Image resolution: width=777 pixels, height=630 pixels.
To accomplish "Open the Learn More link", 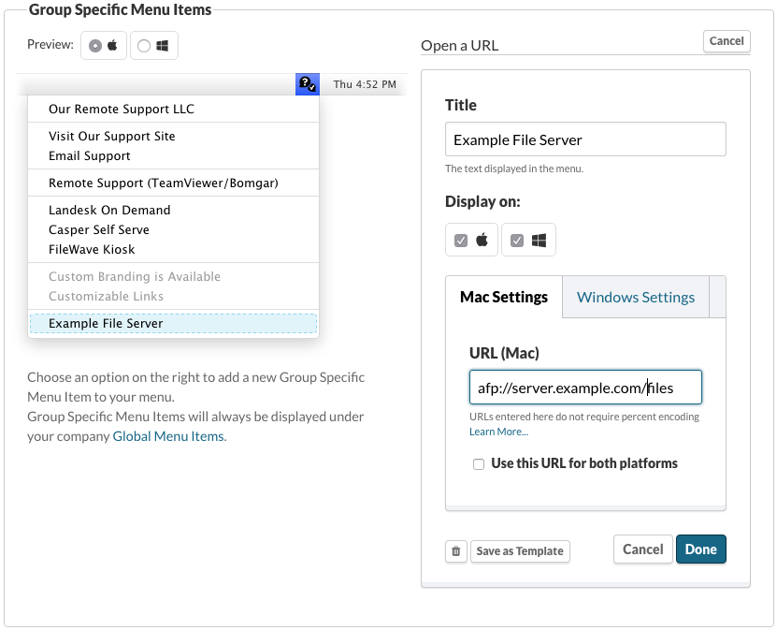I will 498,432.
